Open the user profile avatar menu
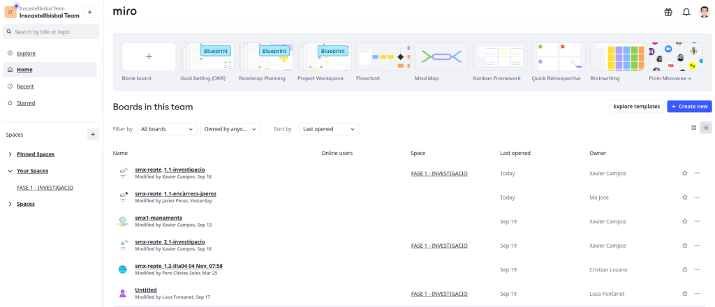 pos(704,12)
